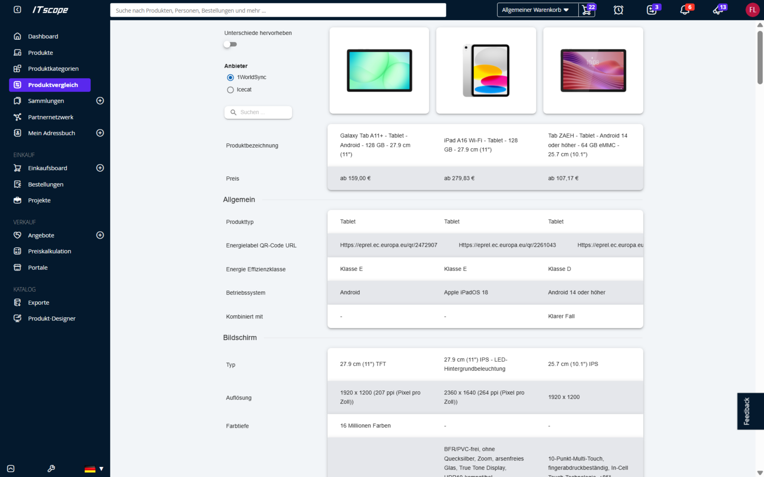Open the wrench settings icon in the bottom sidebar
764x477 pixels.
(51, 468)
